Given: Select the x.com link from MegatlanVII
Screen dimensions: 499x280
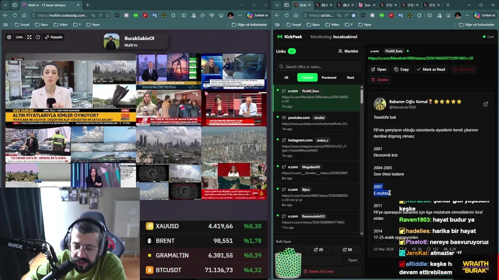Looking at the screenshot, I should point(317,172).
